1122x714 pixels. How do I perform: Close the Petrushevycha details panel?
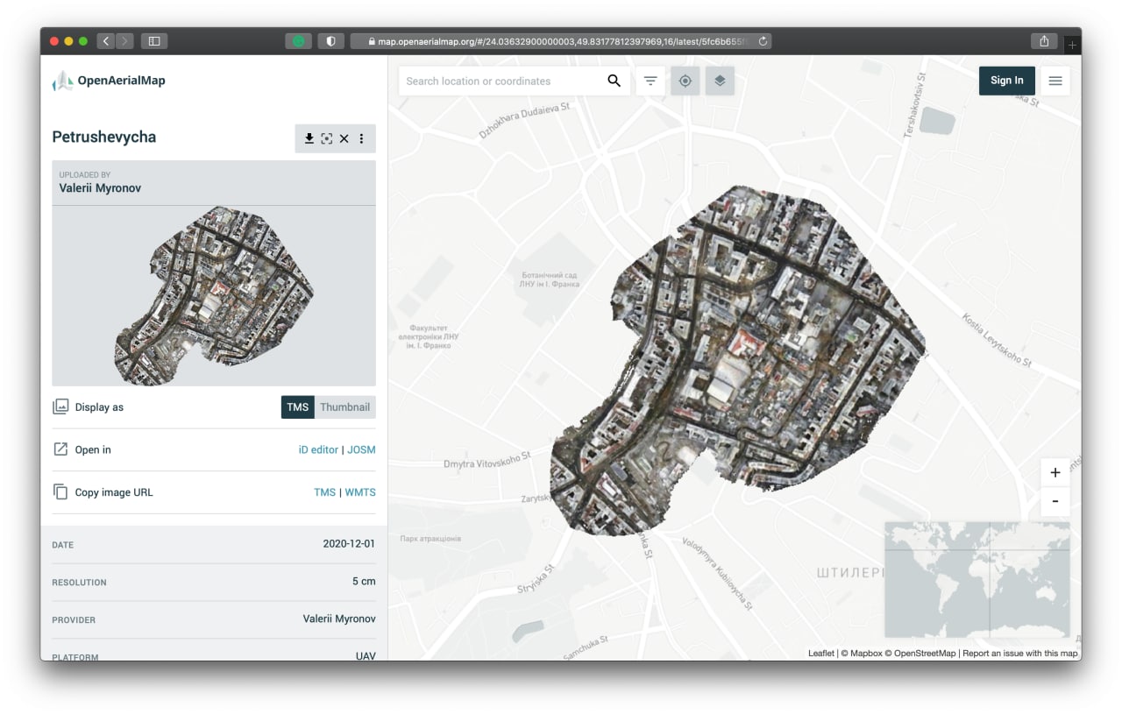point(344,138)
